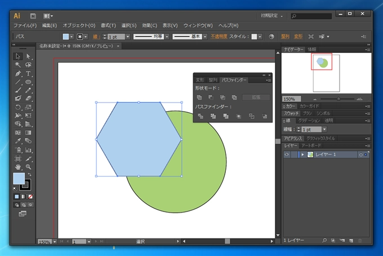Switch to アートボード panel tab

(311, 145)
